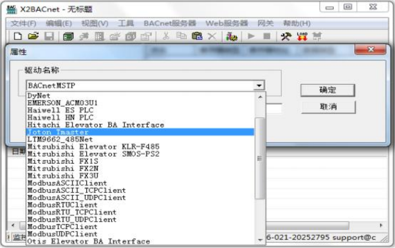Open the 工具 menu
Screen dimensions: 395x248
click(x=126, y=23)
